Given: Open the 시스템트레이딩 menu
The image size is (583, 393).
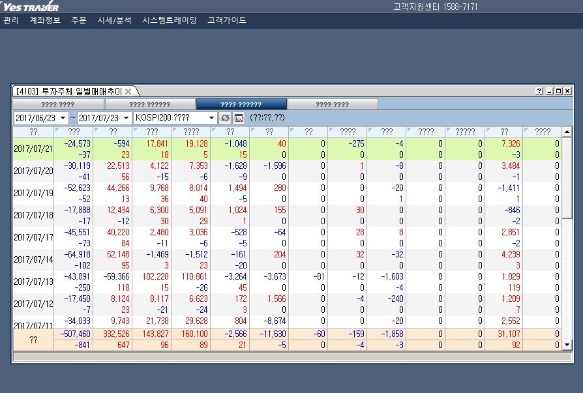Looking at the screenshot, I should (x=170, y=20).
